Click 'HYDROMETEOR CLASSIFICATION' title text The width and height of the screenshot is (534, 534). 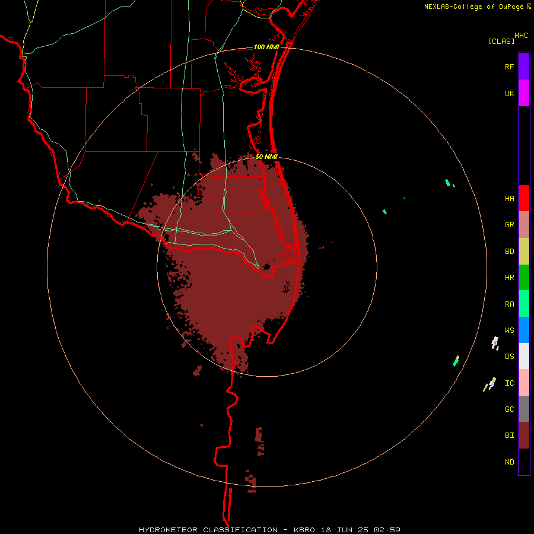pyautogui.click(x=208, y=530)
